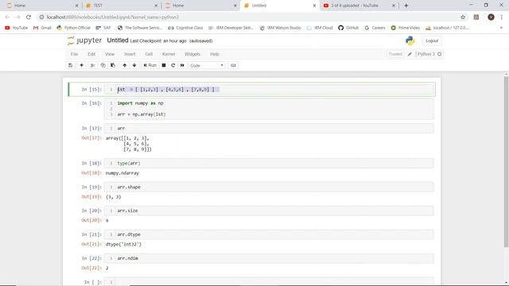Screen dimensions: 509x286
Task: Go back in browser history
Action: click(x=7, y=17)
